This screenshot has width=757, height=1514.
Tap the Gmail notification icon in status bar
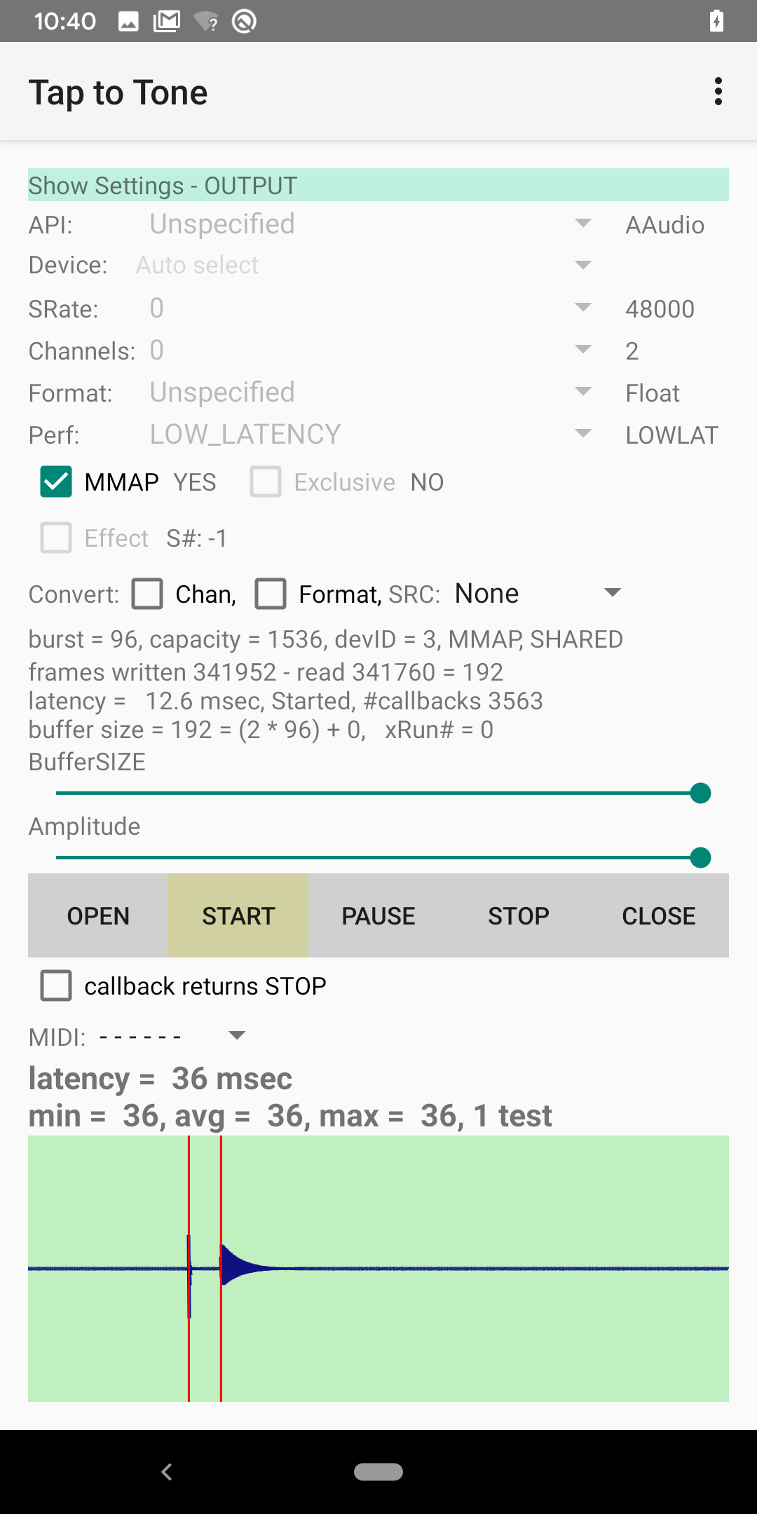(x=167, y=22)
